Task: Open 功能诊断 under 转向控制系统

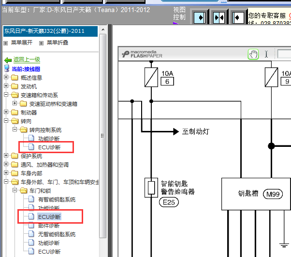Action: 49,139
